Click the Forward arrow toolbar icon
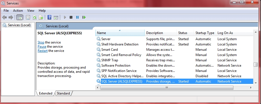 (11, 17)
